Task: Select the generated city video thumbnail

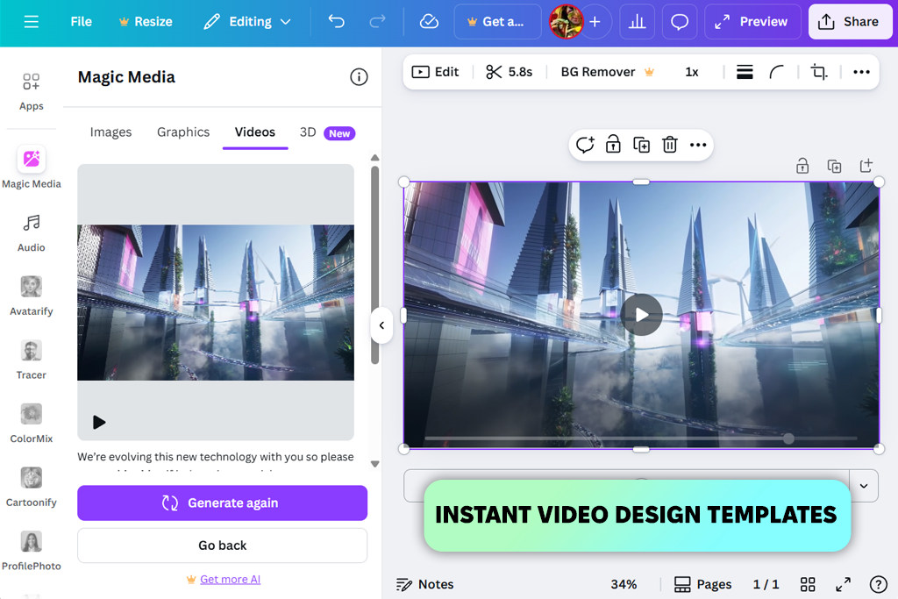Action: [x=216, y=303]
